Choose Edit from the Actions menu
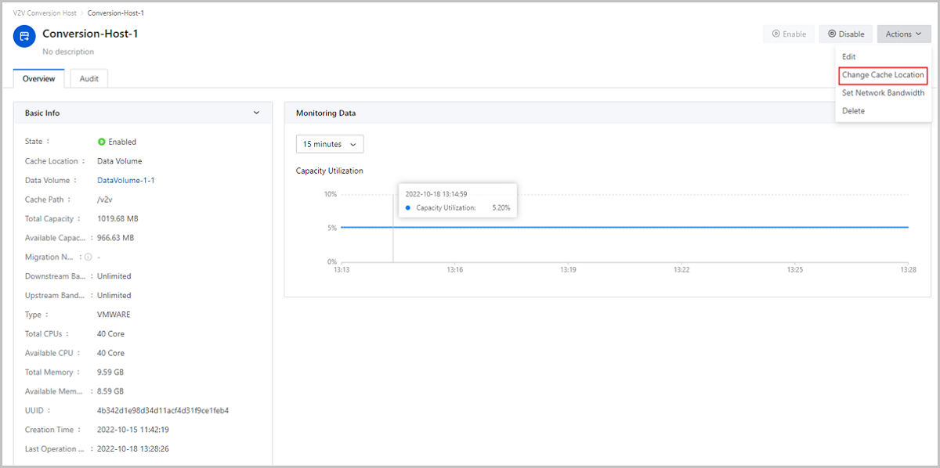The width and height of the screenshot is (940, 468). tap(848, 57)
